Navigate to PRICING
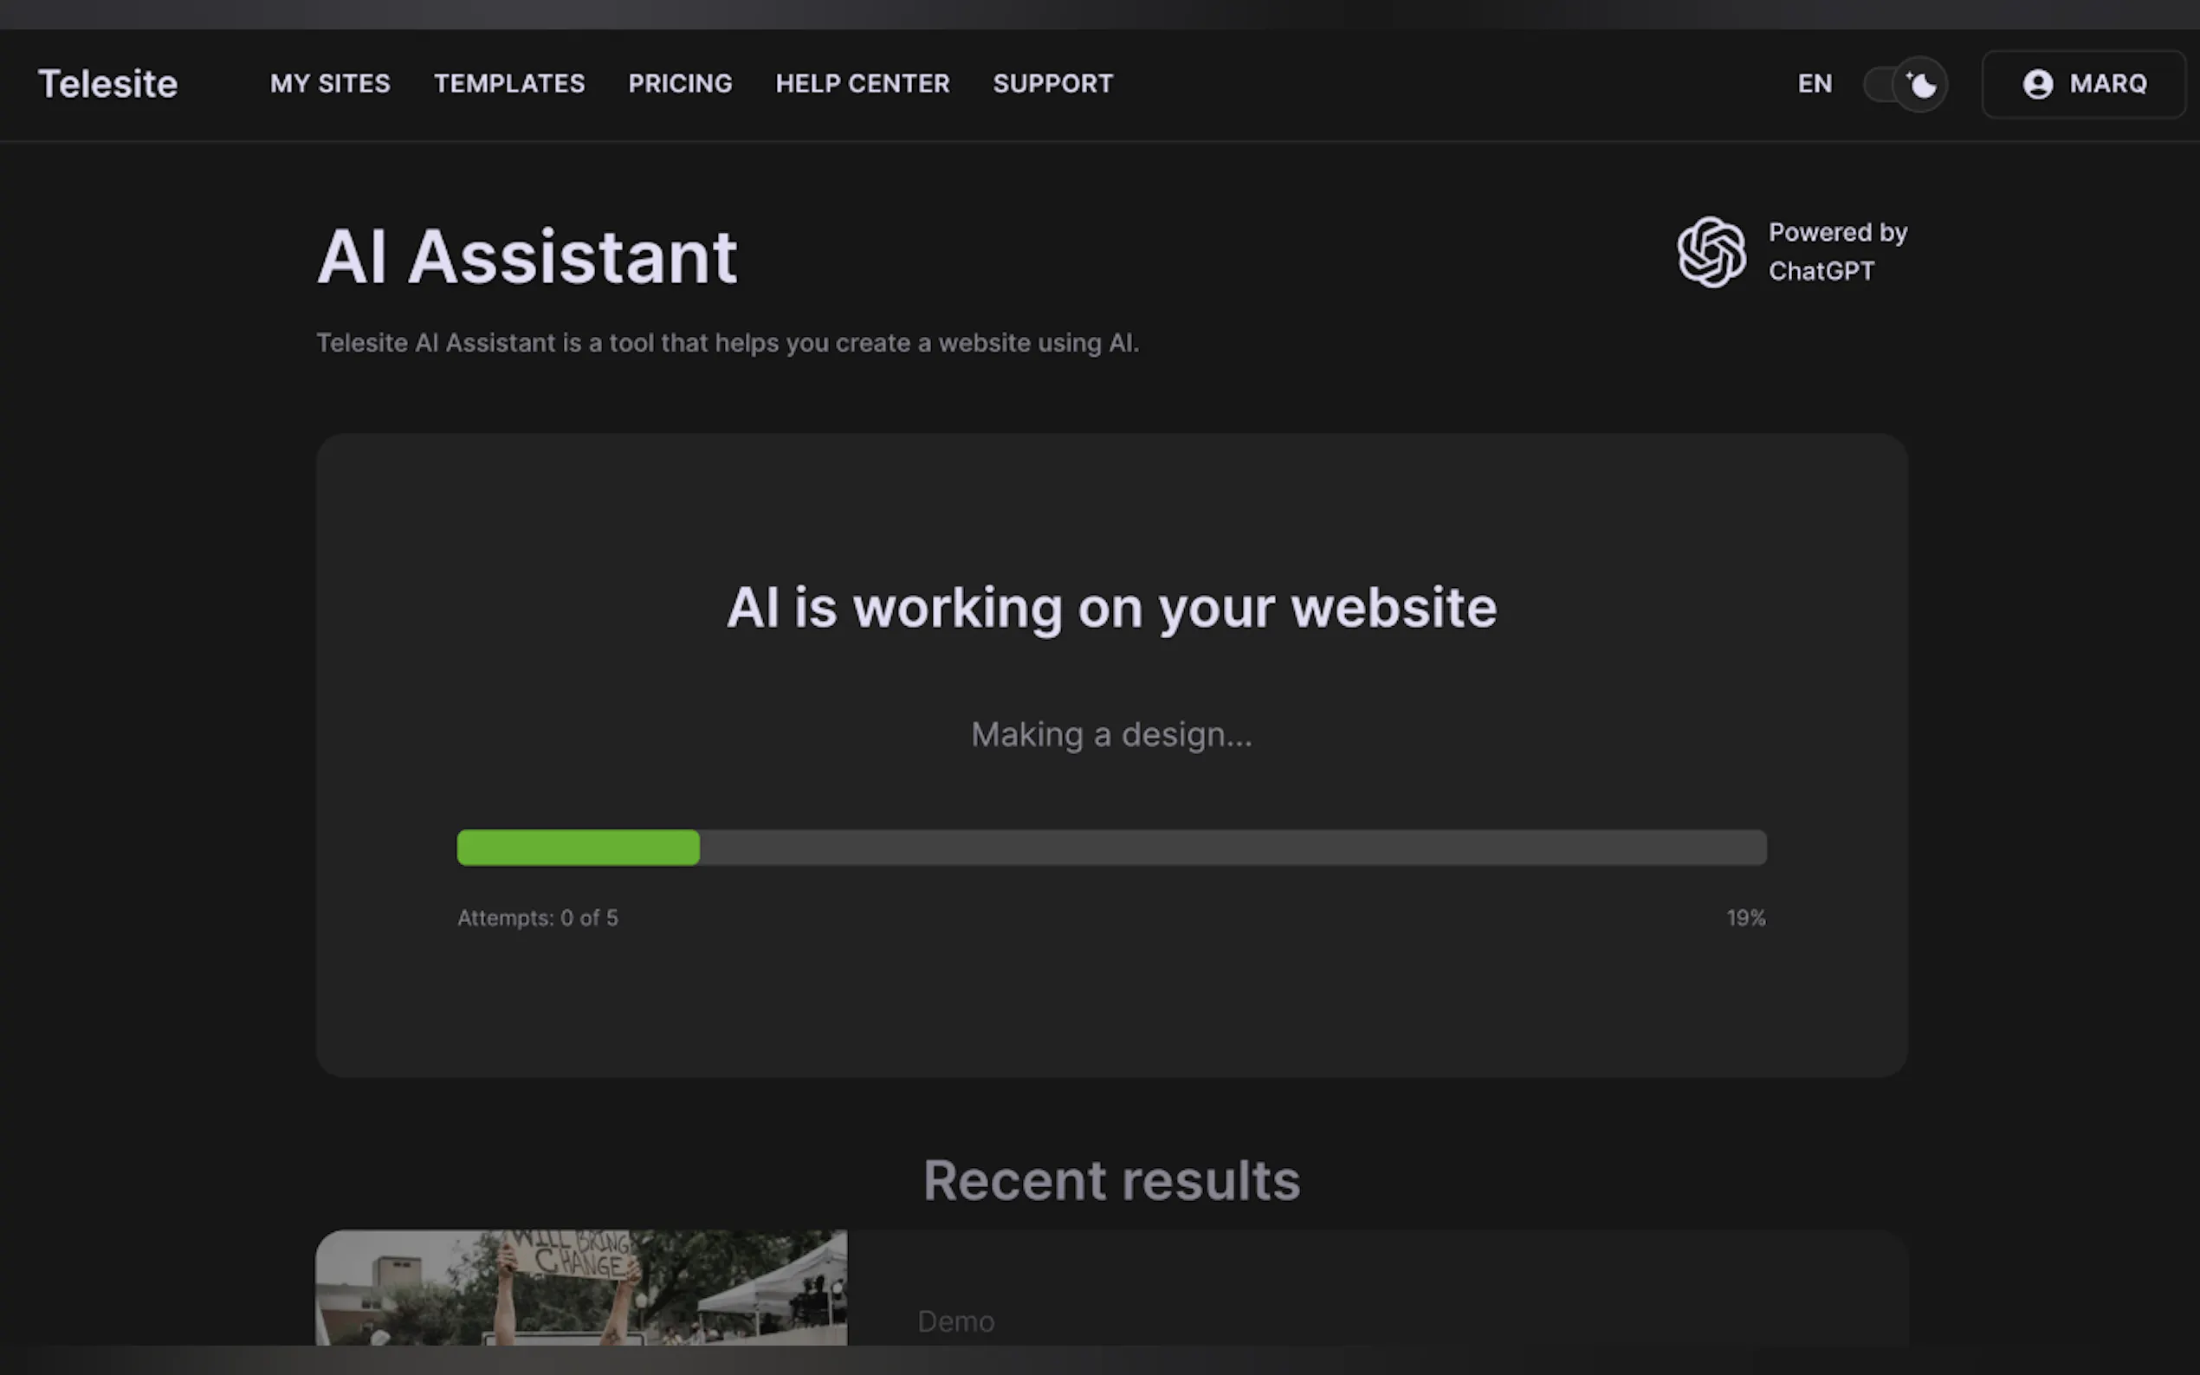This screenshot has height=1375, width=2200. [x=679, y=84]
